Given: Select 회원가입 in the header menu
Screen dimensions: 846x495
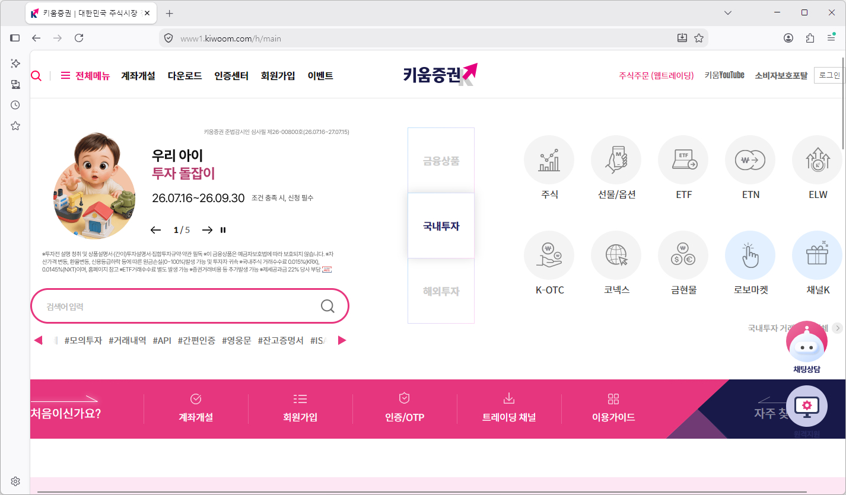Looking at the screenshot, I should [278, 76].
